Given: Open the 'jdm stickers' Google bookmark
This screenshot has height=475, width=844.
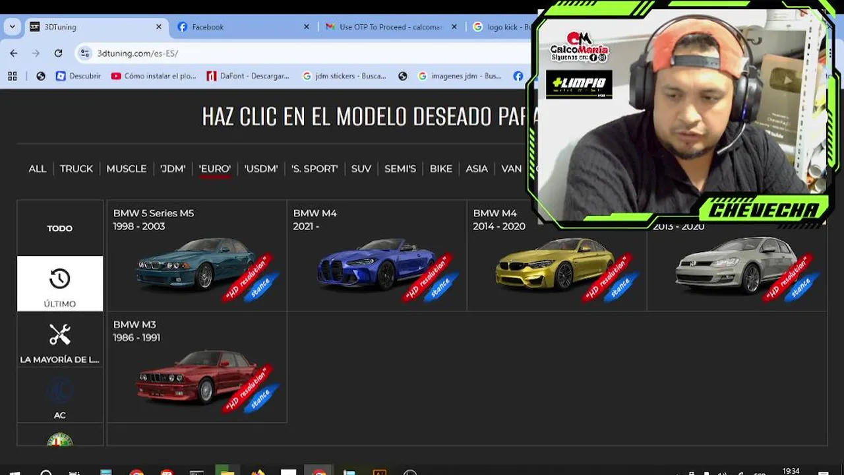Looking at the screenshot, I should click(344, 76).
